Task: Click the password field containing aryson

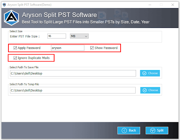Action: pos(67,48)
